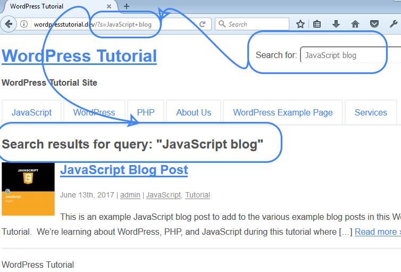Open the JavaScript Blog Post title link

pos(124,170)
